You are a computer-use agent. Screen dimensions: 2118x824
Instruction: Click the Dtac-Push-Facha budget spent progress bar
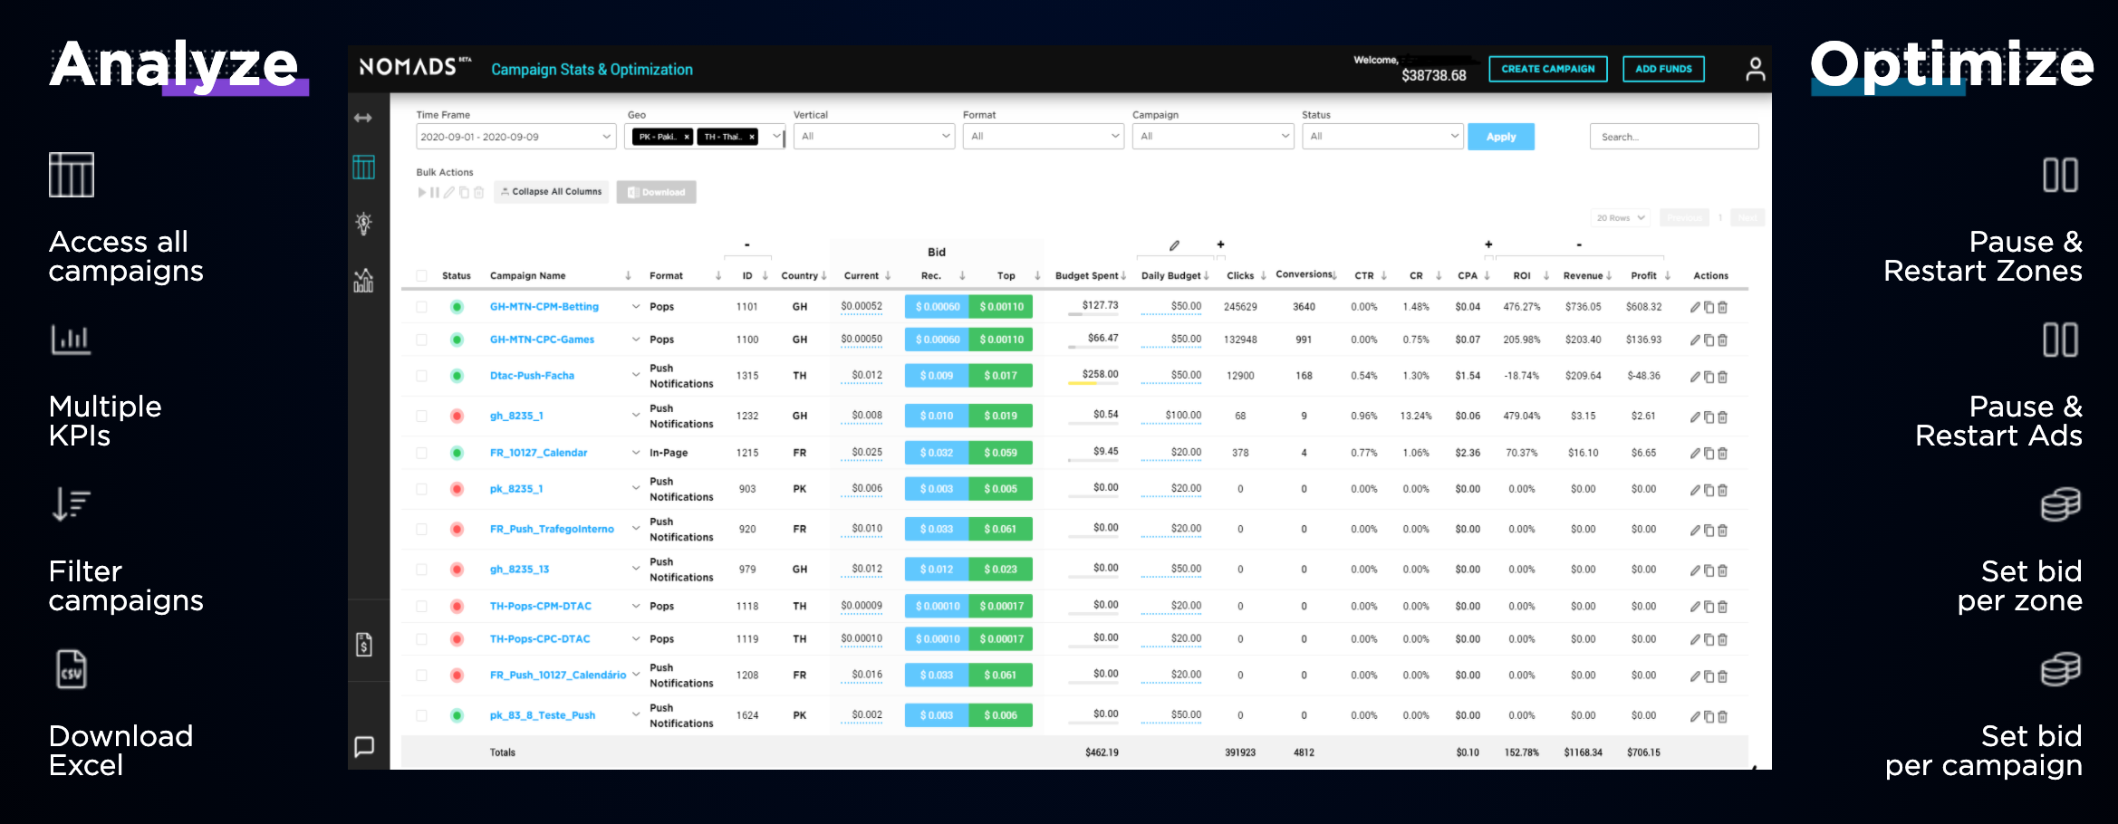(x=1093, y=384)
